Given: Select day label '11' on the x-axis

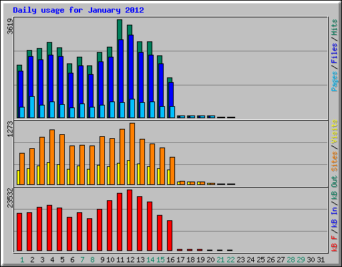Looking at the screenshot, I should (120, 260).
